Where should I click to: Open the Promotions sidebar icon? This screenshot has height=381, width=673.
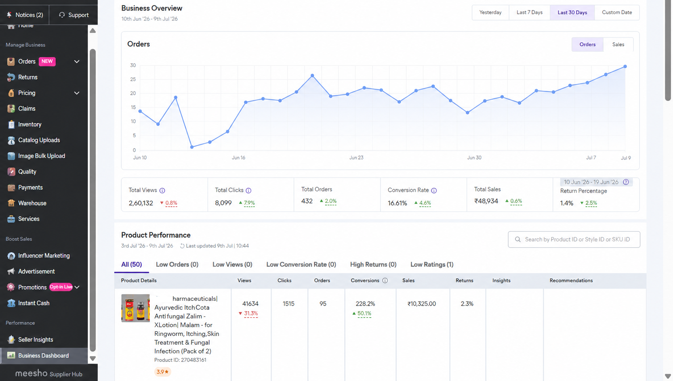pyautogui.click(x=11, y=287)
